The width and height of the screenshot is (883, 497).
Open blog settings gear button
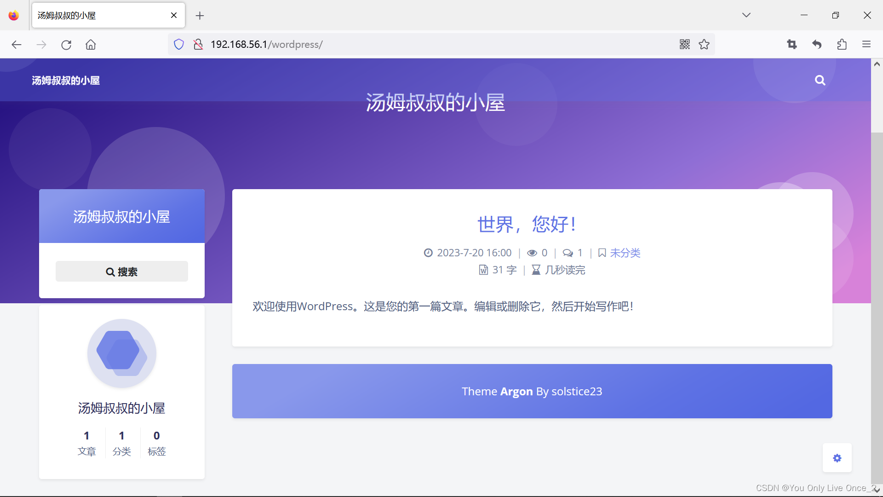(837, 458)
